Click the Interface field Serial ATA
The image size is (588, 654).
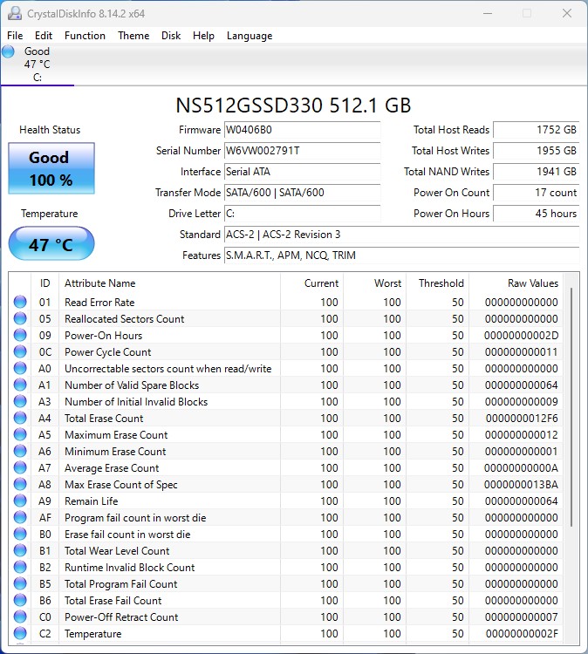[x=302, y=172]
